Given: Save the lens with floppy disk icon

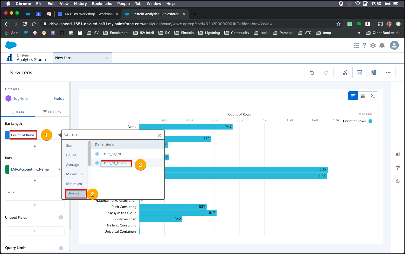Looking at the screenshot, I should pos(374,72).
